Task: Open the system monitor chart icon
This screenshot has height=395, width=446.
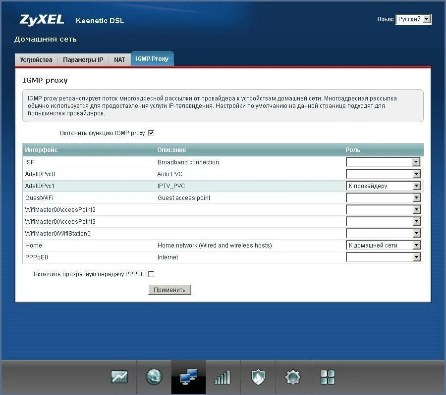Action: coord(119,377)
